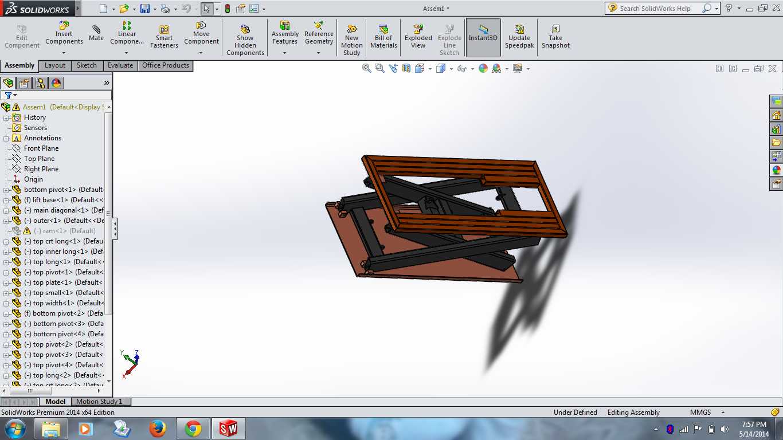This screenshot has width=783, height=440.
Task: Open the Select tool dropdown arrow
Action: 217,9
